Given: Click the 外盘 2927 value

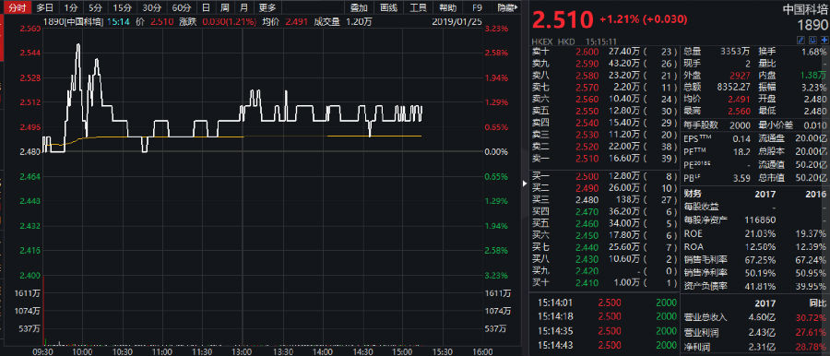Looking at the screenshot, I should point(741,76).
